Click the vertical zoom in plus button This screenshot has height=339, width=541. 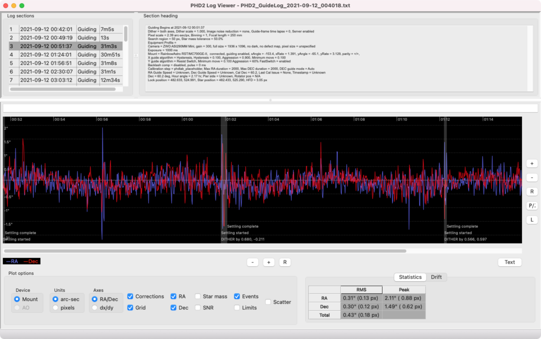(x=532, y=164)
